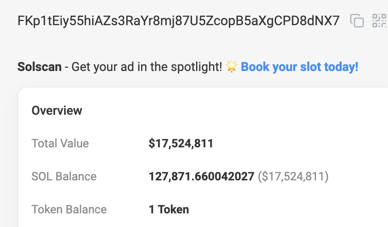Open the '1 Token' balance entry
The width and height of the screenshot is (388, 227).
169,209
